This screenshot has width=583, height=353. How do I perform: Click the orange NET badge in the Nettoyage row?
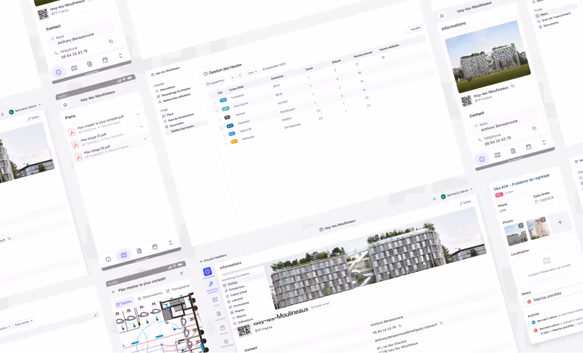234,142
